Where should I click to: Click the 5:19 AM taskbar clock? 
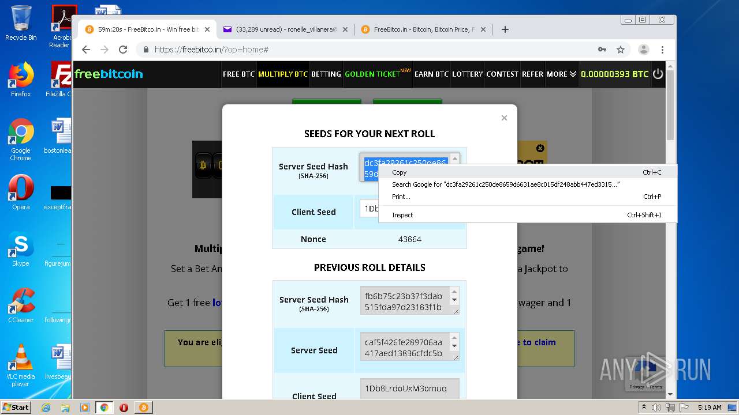(709, 408)
